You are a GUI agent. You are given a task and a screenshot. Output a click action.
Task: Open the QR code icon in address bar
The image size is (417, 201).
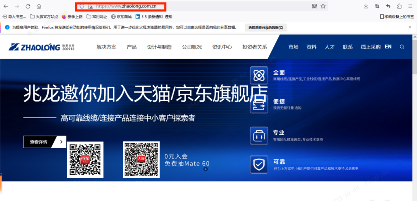pyautogui.click(x=314, y=6)
